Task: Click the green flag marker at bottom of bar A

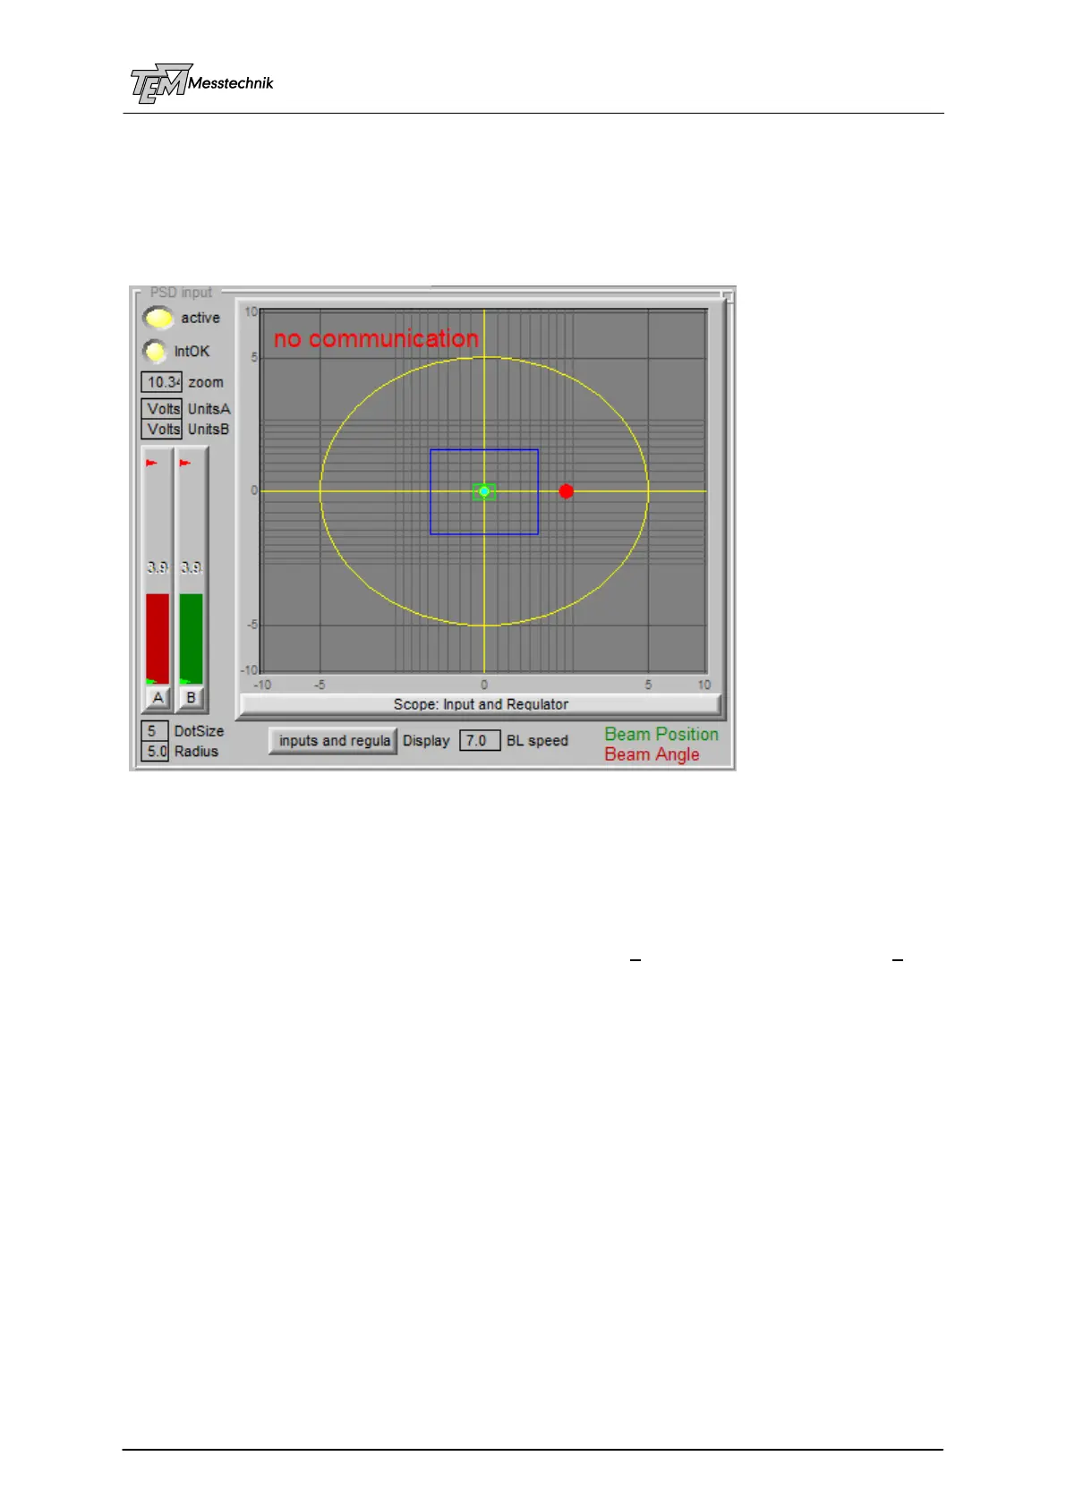Action: [150, 682]
